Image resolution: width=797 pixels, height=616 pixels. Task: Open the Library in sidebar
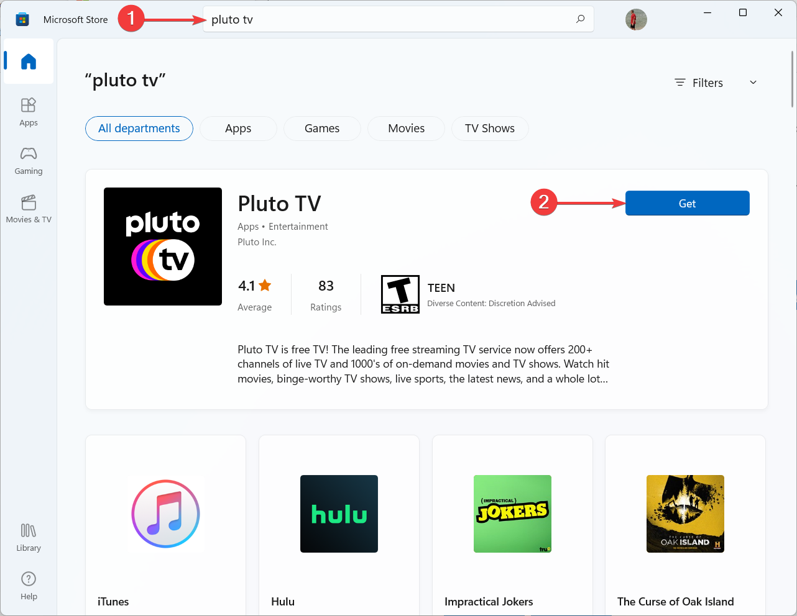(x=29, y=537)
